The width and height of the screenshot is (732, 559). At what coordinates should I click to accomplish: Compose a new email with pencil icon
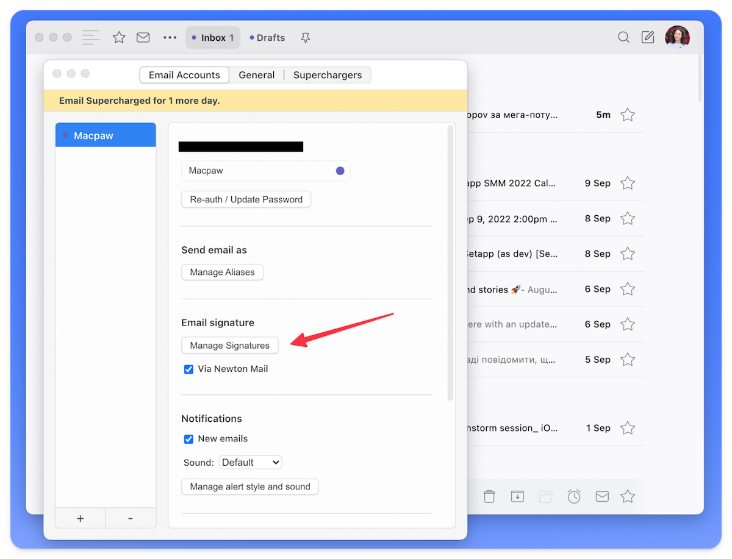coord(648,37)
